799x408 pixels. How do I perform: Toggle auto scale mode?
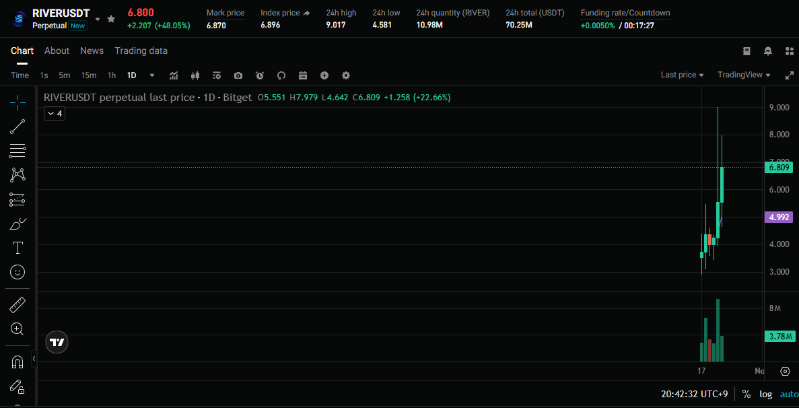point(790,394)
